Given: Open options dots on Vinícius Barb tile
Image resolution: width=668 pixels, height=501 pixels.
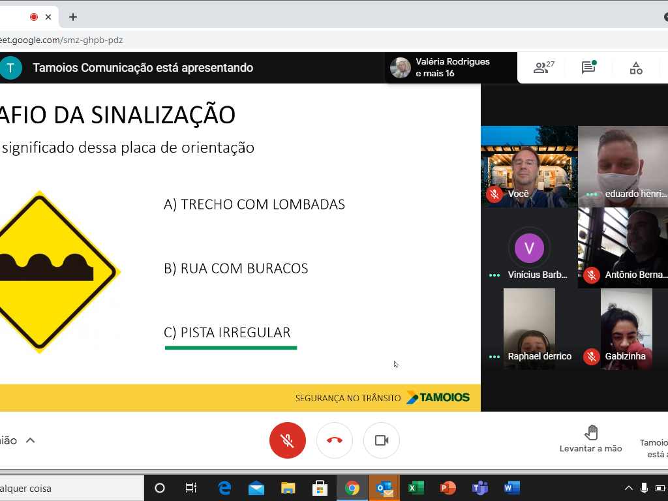Looking at the screenshot, I should tap(494, 275).
